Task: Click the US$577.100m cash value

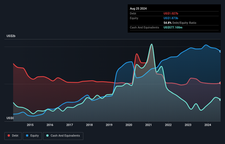Action: coord(173,27)
